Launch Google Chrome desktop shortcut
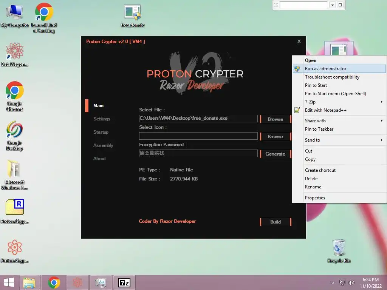Image resolution: width=387 pixels, height=290 pixels. (14, 96)
